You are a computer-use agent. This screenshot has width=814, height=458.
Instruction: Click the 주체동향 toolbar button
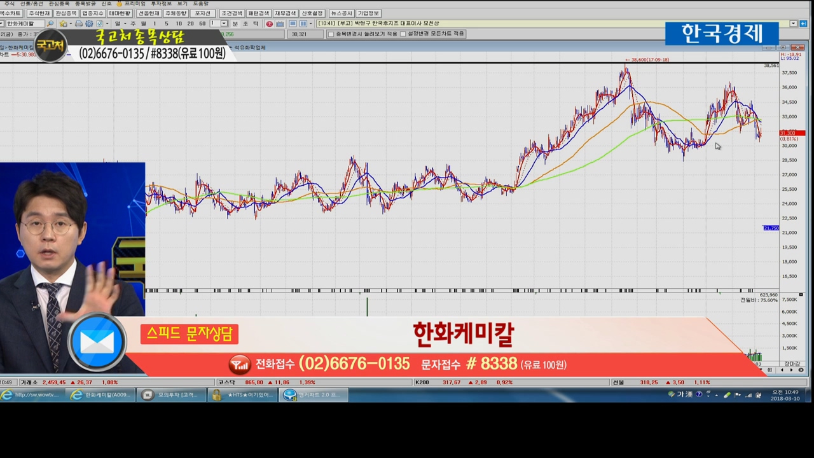coord(176,13)
